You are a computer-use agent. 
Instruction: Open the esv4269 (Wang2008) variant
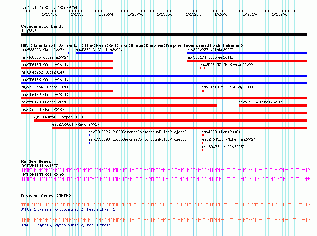click(x=221, y=132)
